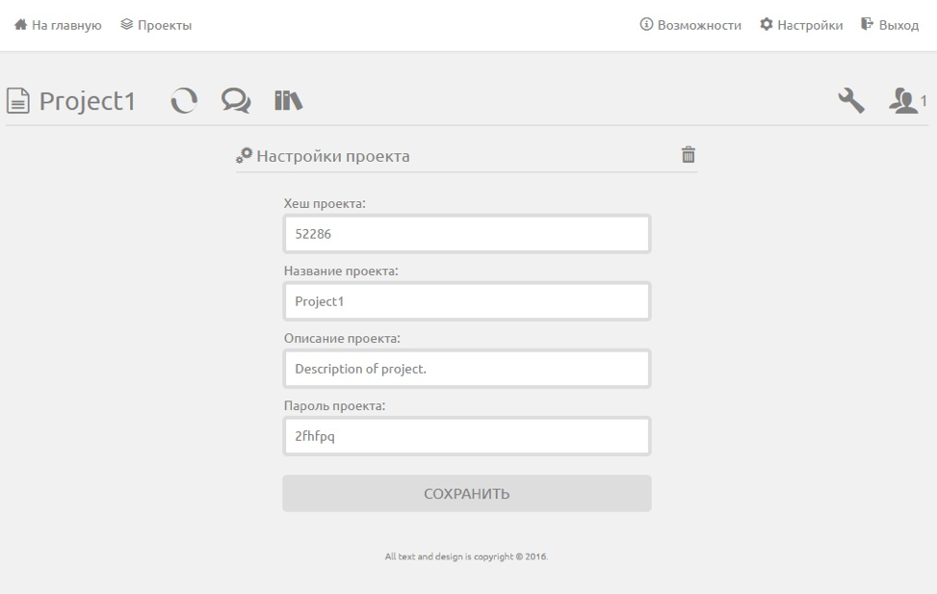Open Настройки in top navigation
The width and height of the screenshot is (937, 594).
pos(801,25)
